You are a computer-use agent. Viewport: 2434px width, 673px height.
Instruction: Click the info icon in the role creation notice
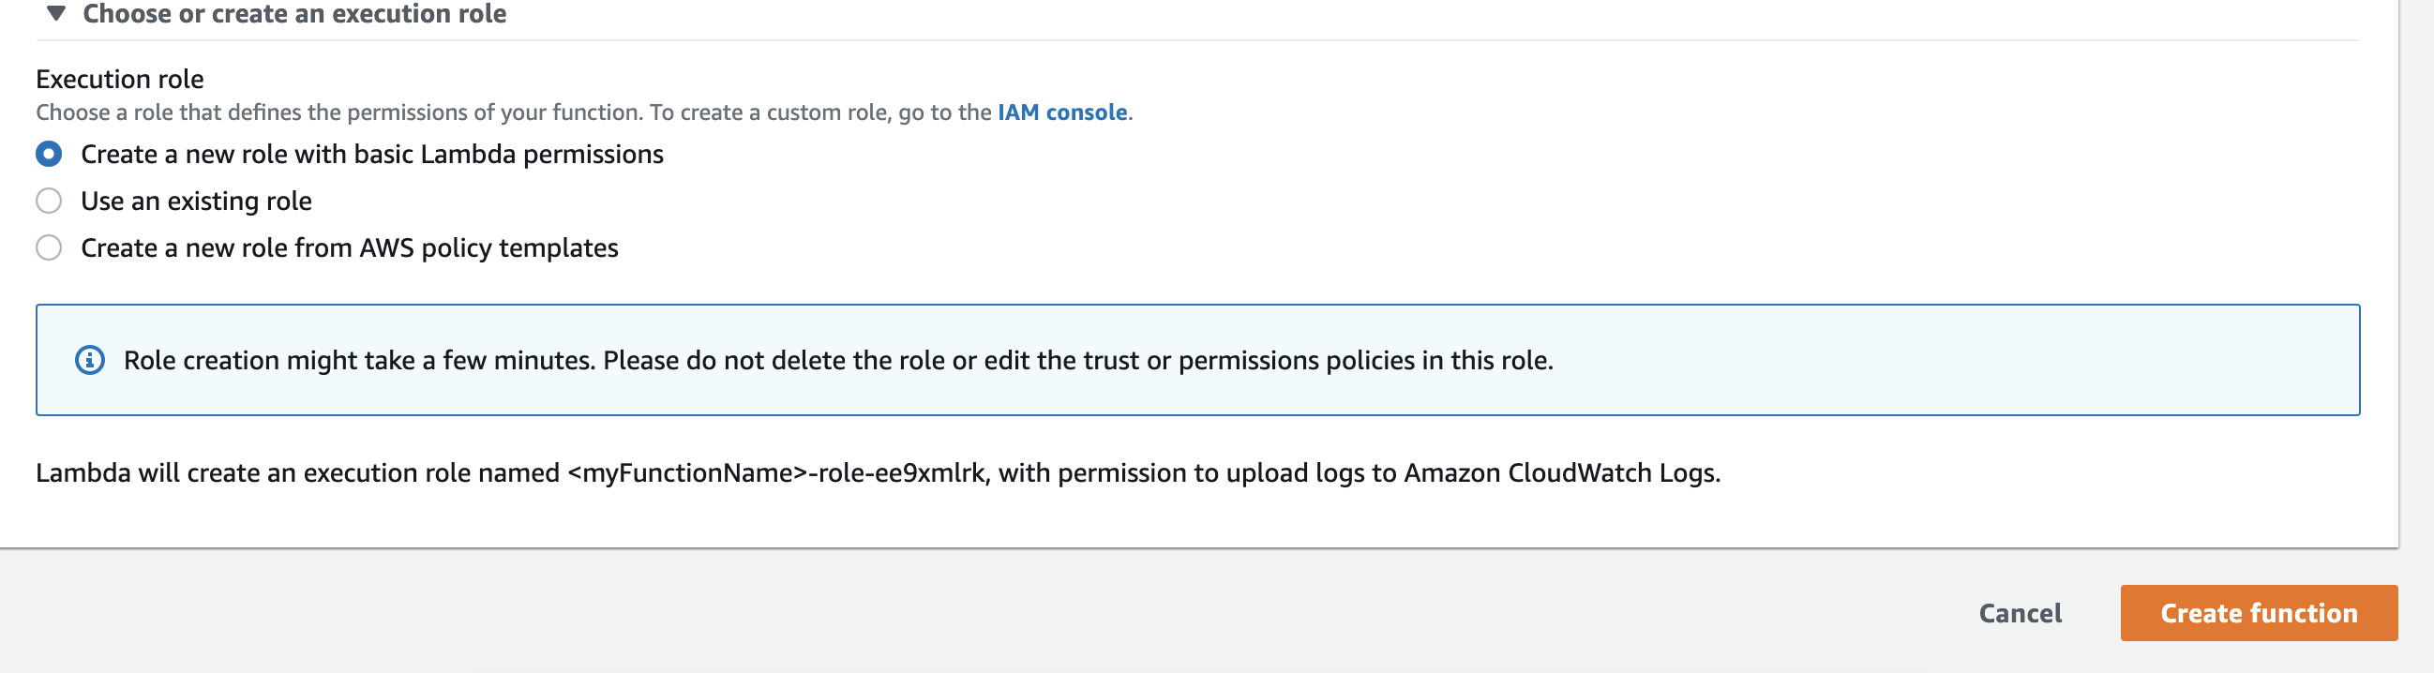90,360
